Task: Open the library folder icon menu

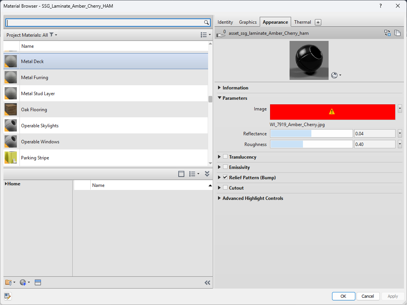Action: coord(10,282)
